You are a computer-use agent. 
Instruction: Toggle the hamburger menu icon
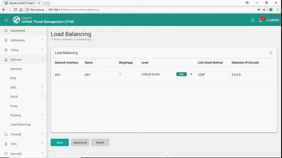[x=6, y=20]
